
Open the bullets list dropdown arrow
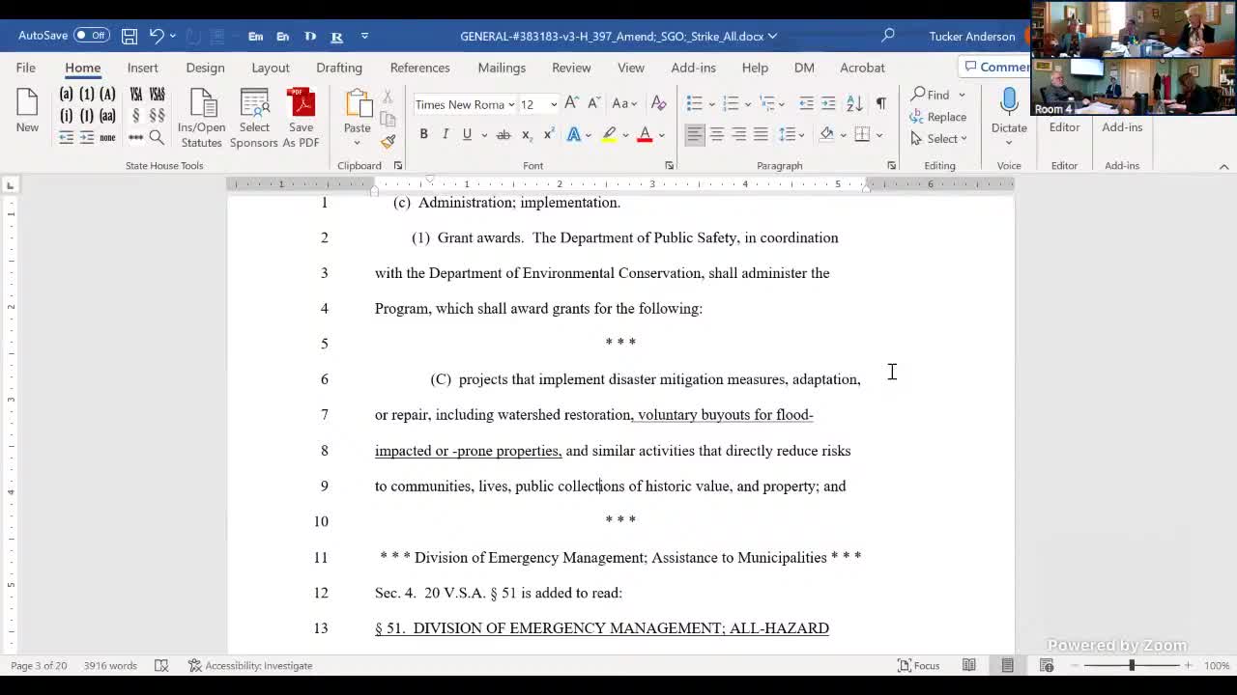click(712, 103)
